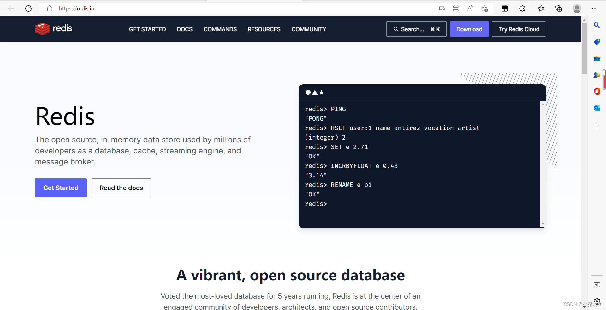606x310 pixels.
Task: Click terminal line "SET e 2.71"
Action: click(x=336, y=147)
